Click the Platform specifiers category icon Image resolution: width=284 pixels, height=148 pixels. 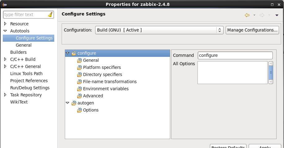click(x=79, y=67)
